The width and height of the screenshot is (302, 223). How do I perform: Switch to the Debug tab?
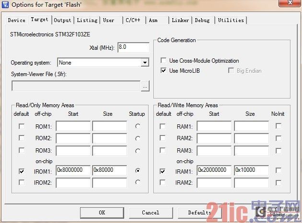(203, 20)
